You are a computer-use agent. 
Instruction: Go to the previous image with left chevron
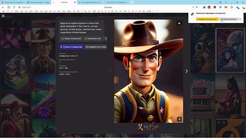click(110, 71)
